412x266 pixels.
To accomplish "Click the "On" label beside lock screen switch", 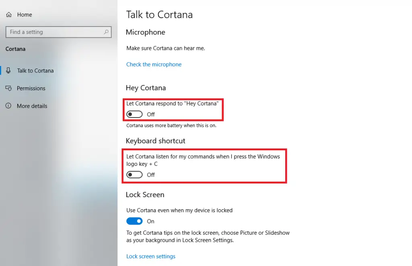I will [150, 221].
